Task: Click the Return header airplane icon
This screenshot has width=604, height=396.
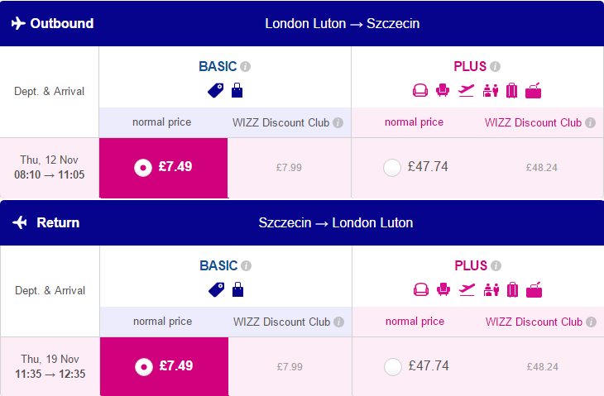Action: click(x=20, y=222)
